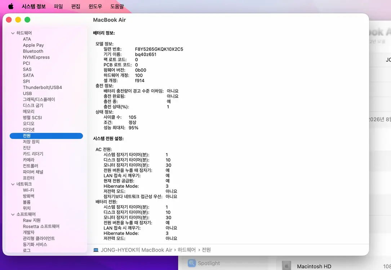
Task: Click the laptop icon in path bar
Action: click(96, 250)
